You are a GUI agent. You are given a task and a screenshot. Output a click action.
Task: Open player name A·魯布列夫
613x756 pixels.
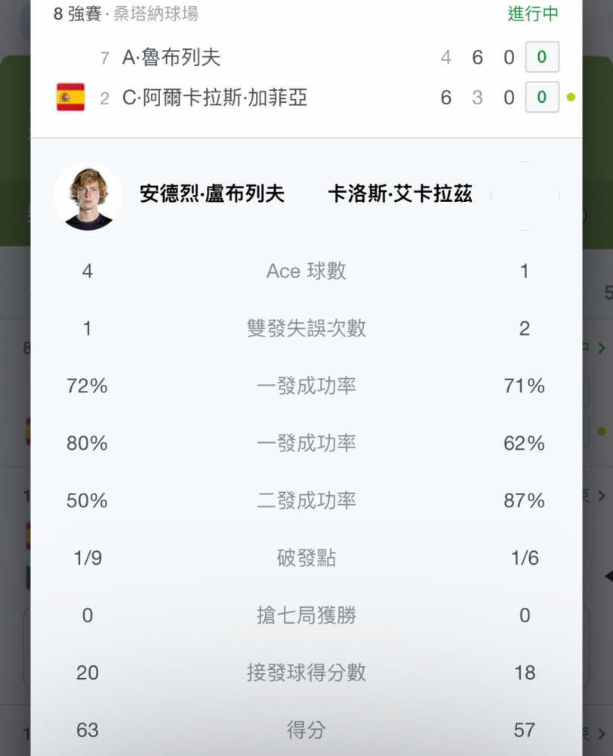click(171, 57)
